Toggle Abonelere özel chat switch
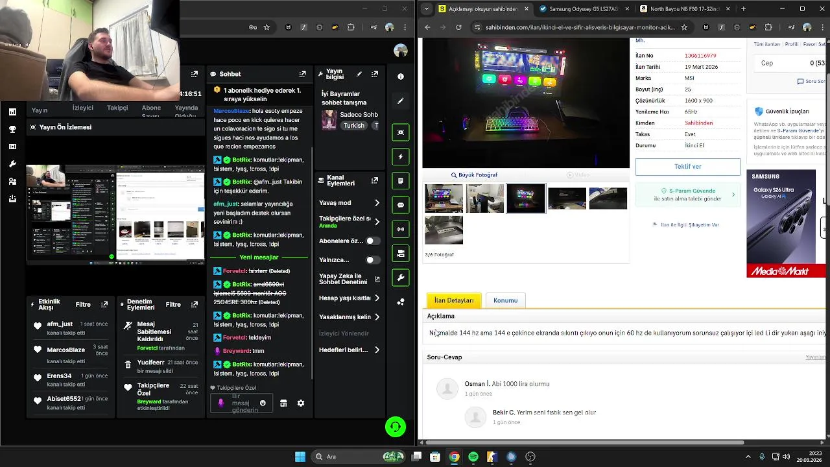 pyautogui.click(x=372, y=241)
